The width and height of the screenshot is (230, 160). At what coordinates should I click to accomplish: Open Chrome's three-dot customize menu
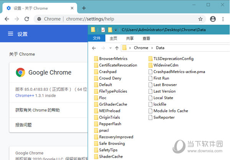tap(223, 19)
